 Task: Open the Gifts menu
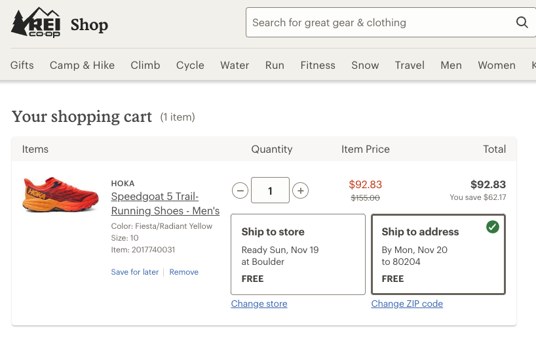tap(22, 65)
